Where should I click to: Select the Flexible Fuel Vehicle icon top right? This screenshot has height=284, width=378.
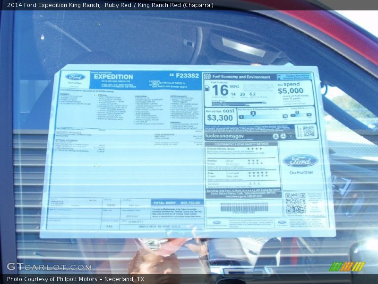click(278, 76)
